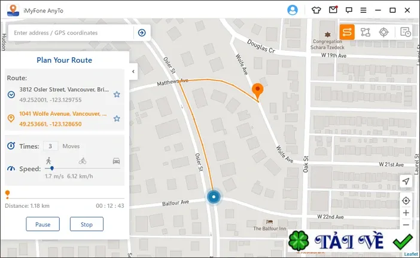This screenshot has width=420, height=258.
Task: Choose walking speed icon
Action: click(x=48, y=161)
